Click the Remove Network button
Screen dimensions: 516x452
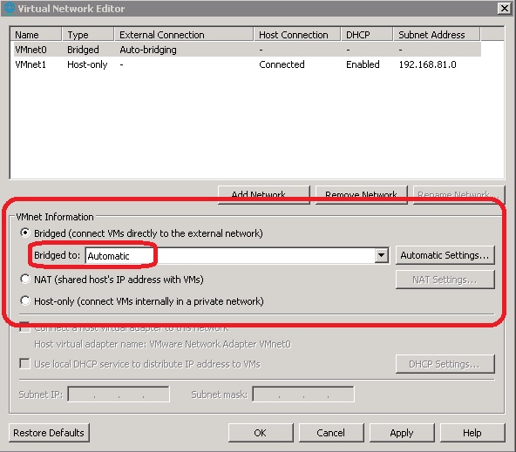(x=362, y=194)
